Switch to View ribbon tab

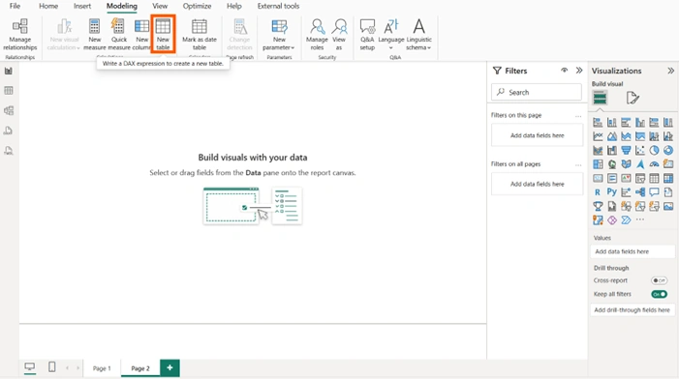coord(160,6)
